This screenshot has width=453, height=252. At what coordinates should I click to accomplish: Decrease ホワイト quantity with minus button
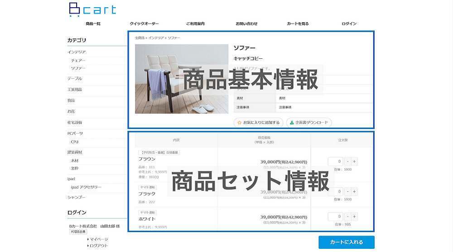(x=348, y=217)
